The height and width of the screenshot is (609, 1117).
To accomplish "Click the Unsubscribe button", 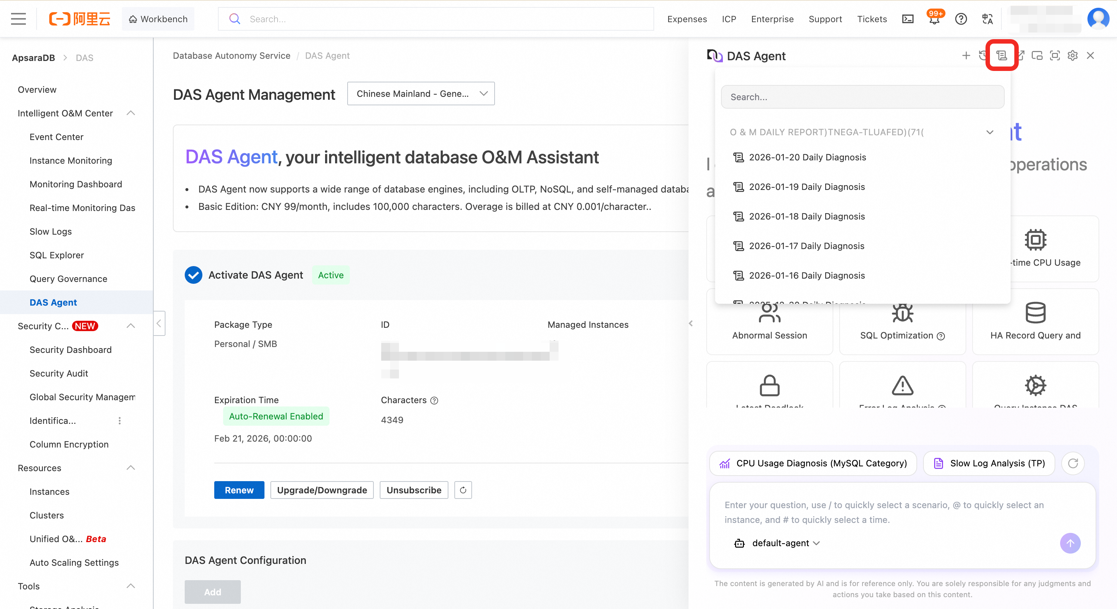I will coord(413,490).
